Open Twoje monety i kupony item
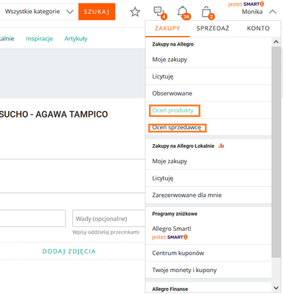Viewport: 283px width, 294px height. (209, 270)
